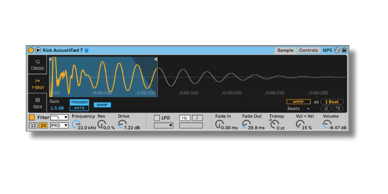Click the 0:00:250 time ruler label
Image resolution: width=388 pixels, height=194 pixels.
click(x=275, y=93)
